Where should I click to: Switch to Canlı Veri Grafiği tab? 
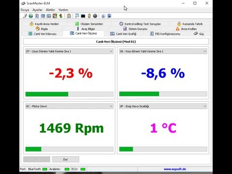point(123,34)
